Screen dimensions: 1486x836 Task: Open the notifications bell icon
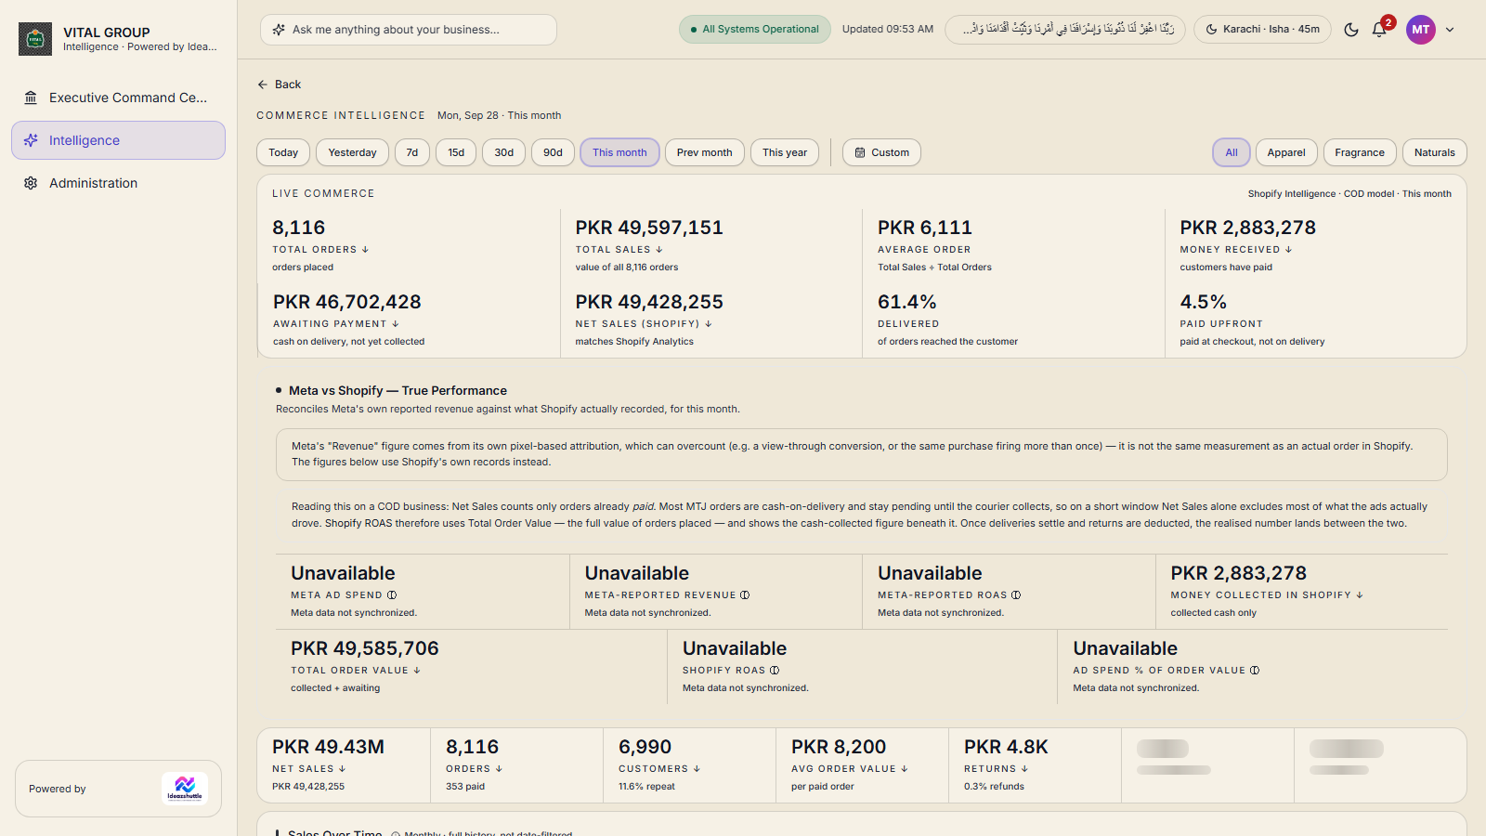1379,30
